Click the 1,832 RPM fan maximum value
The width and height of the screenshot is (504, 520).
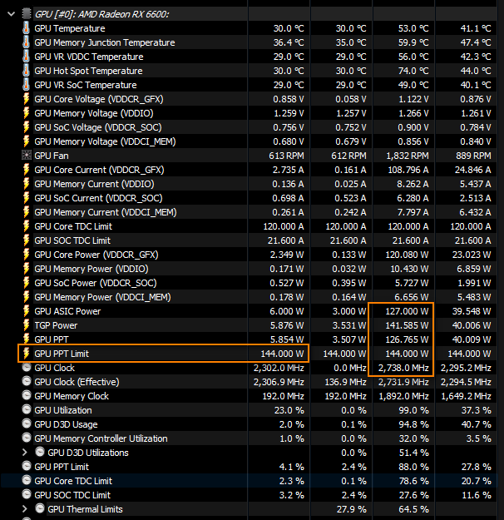click(x=408, y=156)
